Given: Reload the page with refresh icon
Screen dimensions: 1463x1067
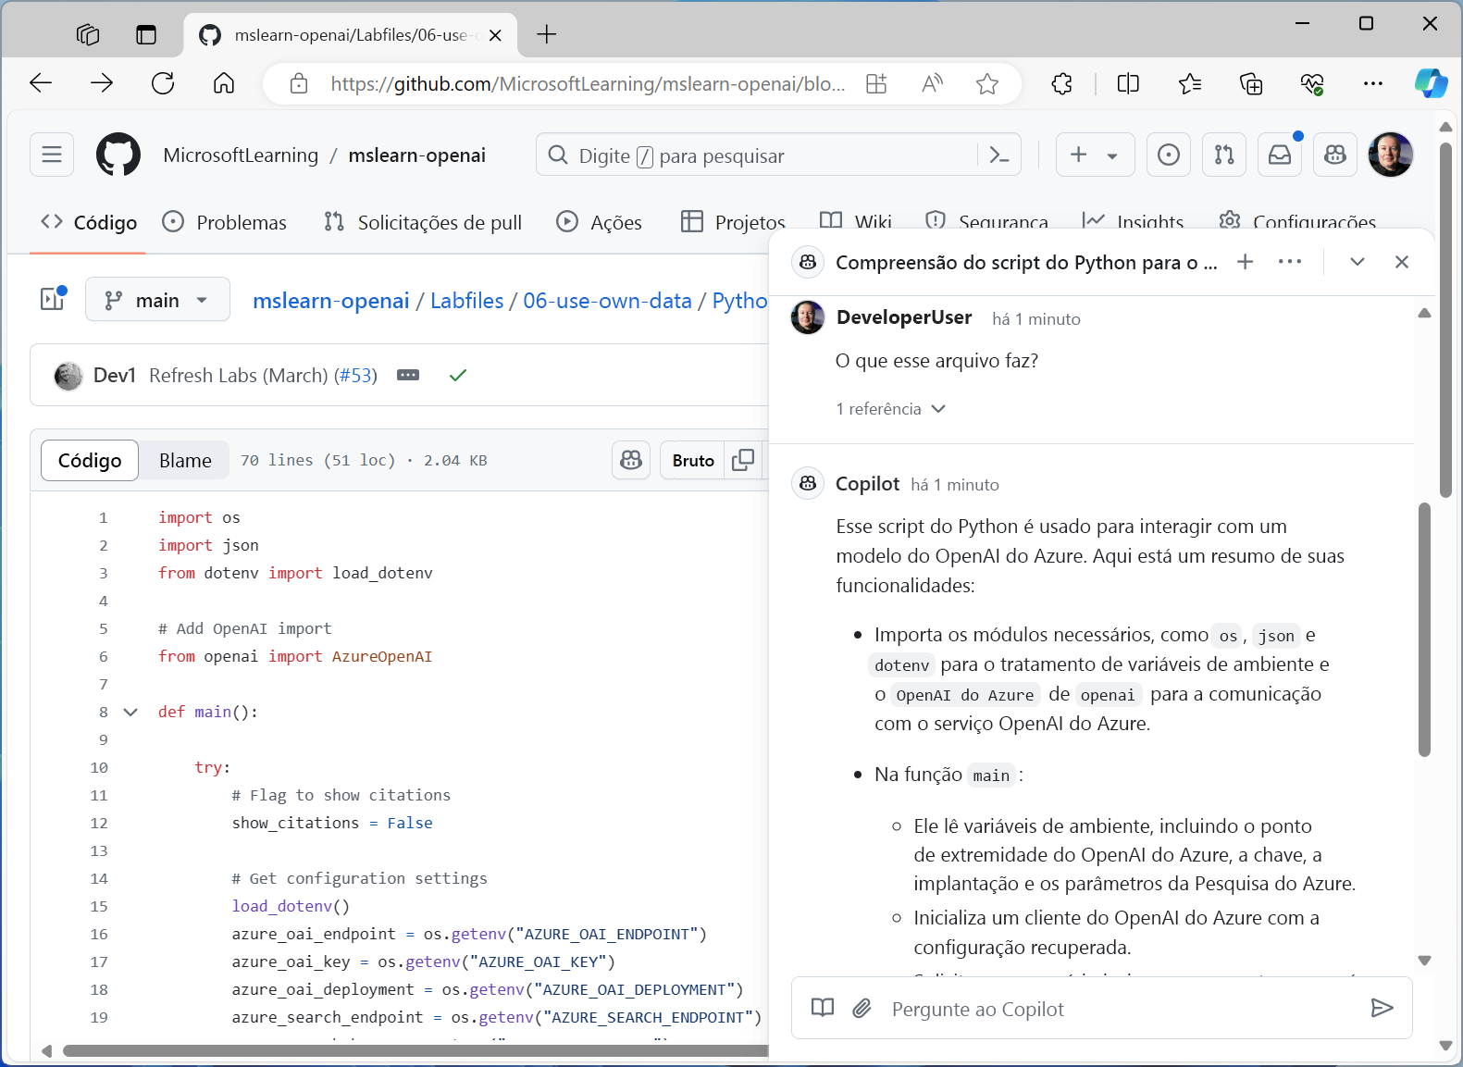Looking at the screenshot, I should 163,83.
